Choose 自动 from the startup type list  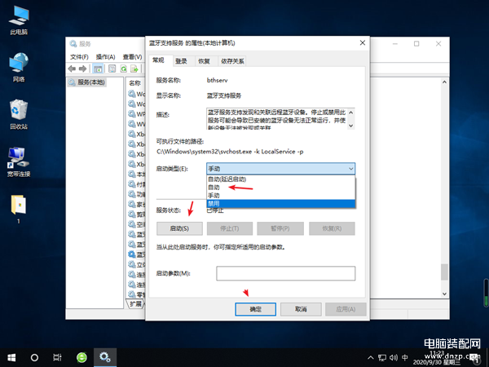[x=280, y=188]
